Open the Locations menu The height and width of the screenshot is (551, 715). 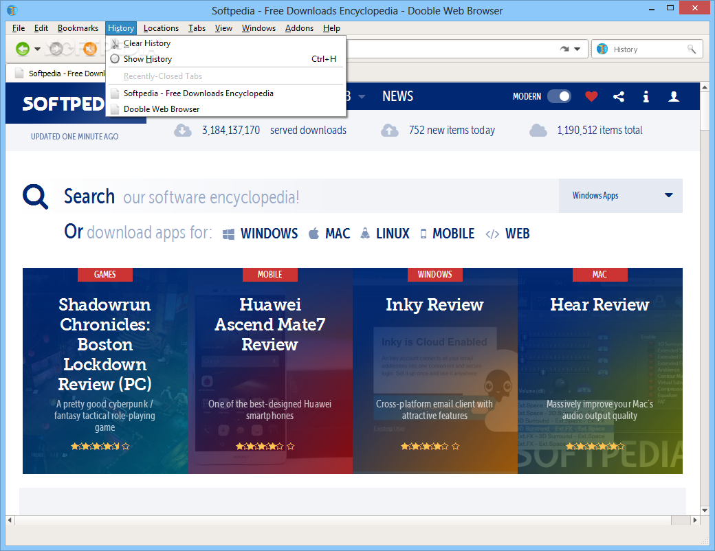(161, 27)
